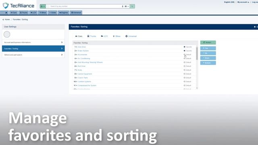The image size is (258, 145).
Task: Open the English (GB) language selector
Action: click(229, 2)
